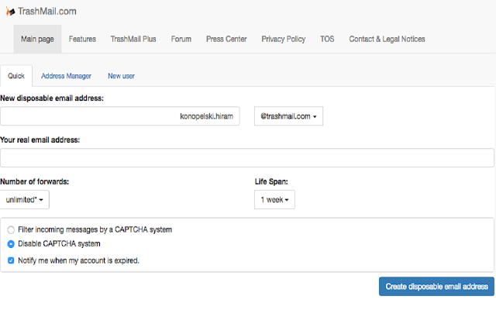This screenshot has height=310, width=496.
Task: Select Disable CAPTCHA system option
Action: coord(11,244)
